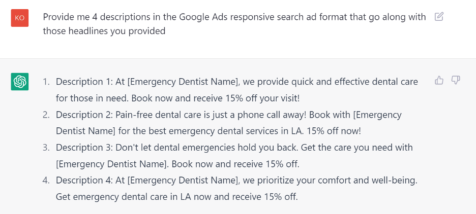Click list number 4 in the response

(46, 181)
